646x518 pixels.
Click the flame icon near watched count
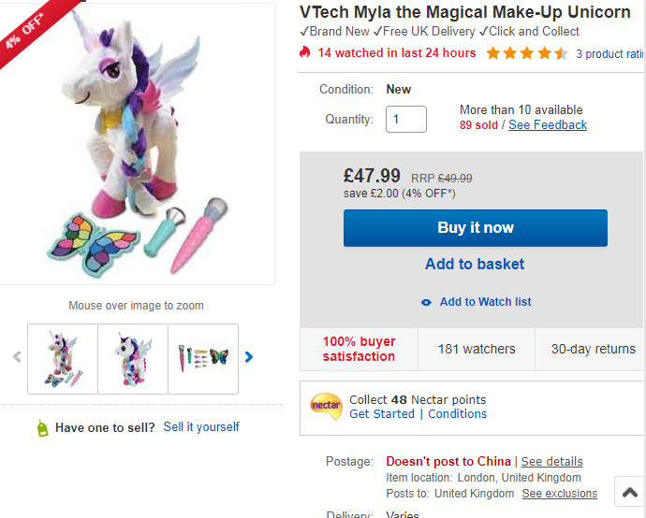(x=305, y=53)
